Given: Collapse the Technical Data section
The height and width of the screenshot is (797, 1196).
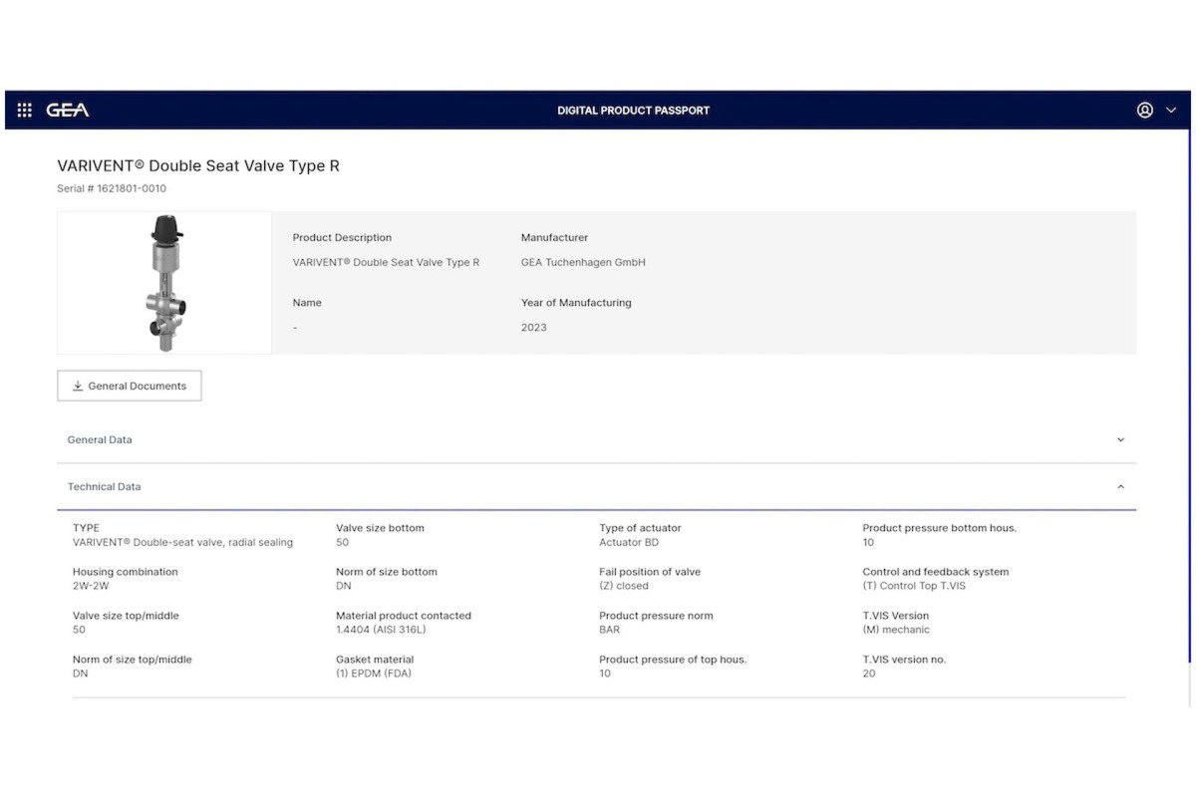Looking at the screenshot, I should 596,487.
